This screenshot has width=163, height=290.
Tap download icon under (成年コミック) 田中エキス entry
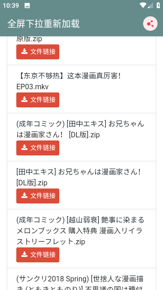point(24,148)
